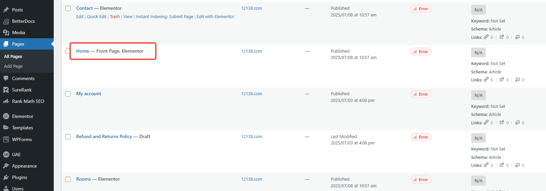The width and height of the screenshot is (546, 191).
Task: Open Home — Front Page title link
Action: tap(83, 51)
